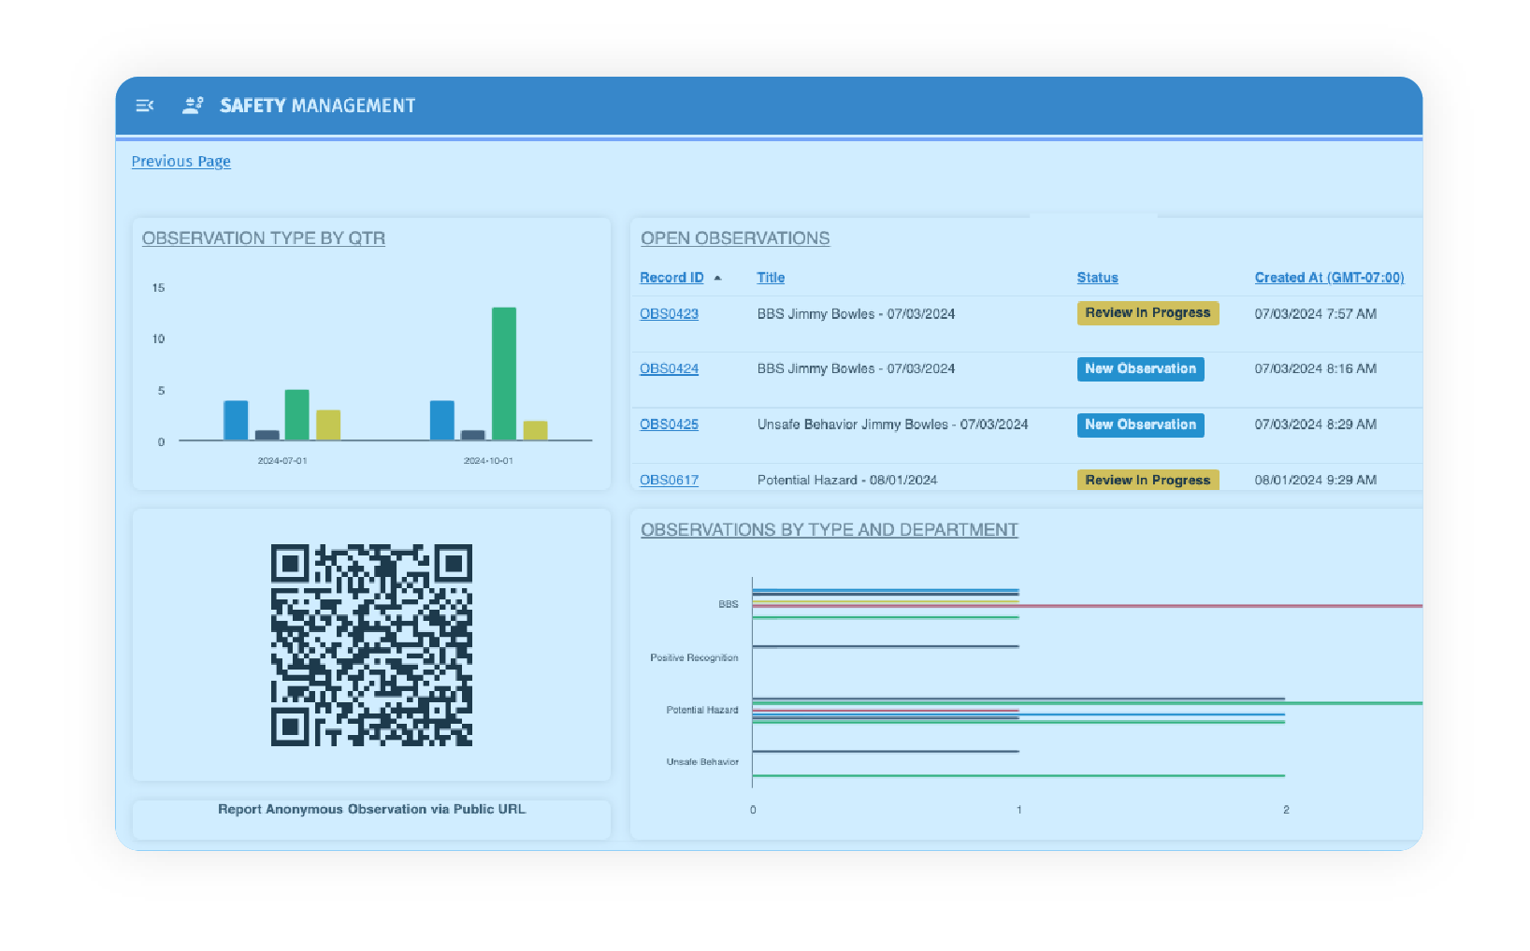Open record OBS0425
1530x951 pixels.
(x=669, y=425)
